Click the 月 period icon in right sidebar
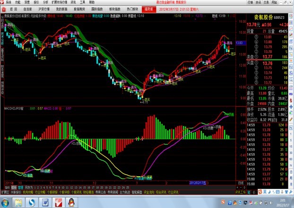Viewport: 294px width, 208px height. 291,184
